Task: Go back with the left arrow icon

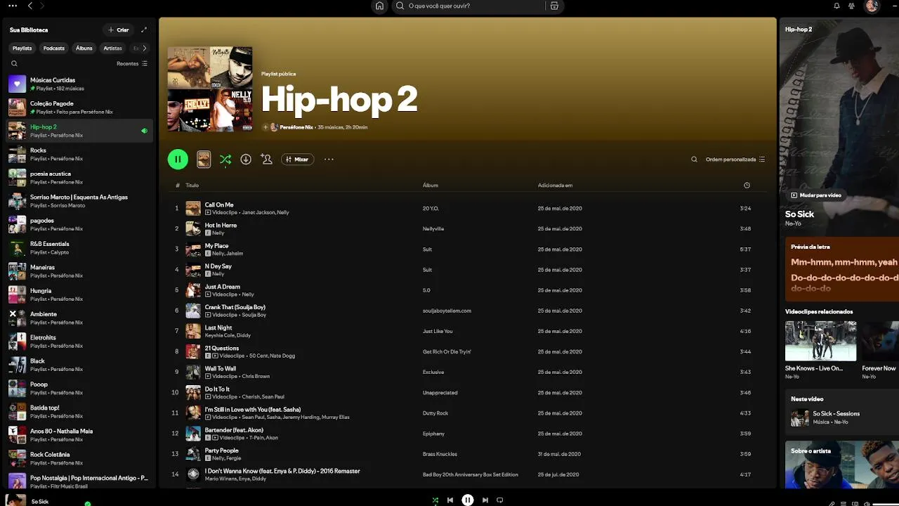Action: click(29, 6)
